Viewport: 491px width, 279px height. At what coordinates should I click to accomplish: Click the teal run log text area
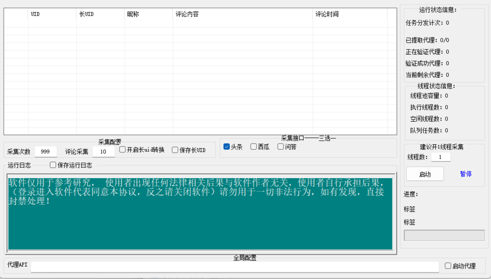pos(200,214)
